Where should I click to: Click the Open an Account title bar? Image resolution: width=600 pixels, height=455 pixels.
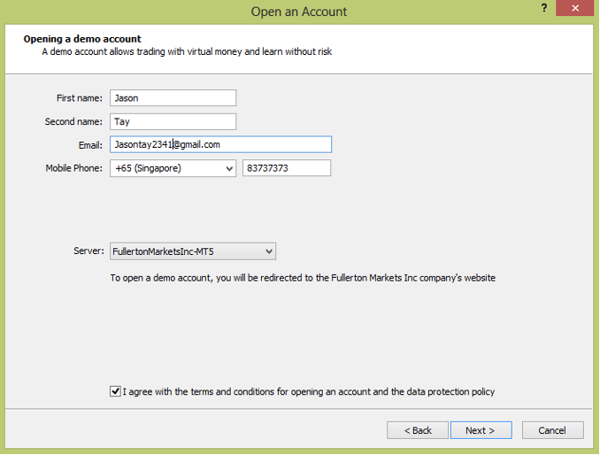point(298,12)
